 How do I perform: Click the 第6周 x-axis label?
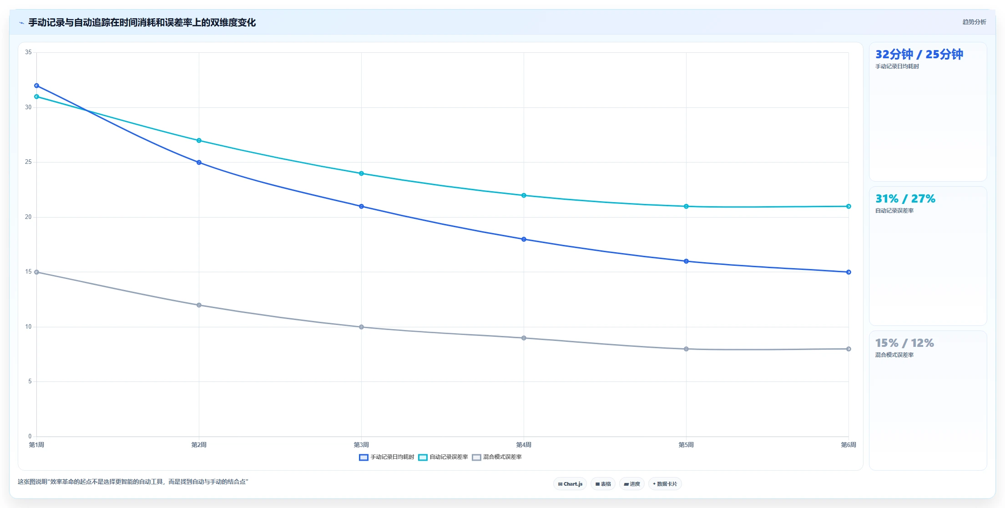click(848, 445)
